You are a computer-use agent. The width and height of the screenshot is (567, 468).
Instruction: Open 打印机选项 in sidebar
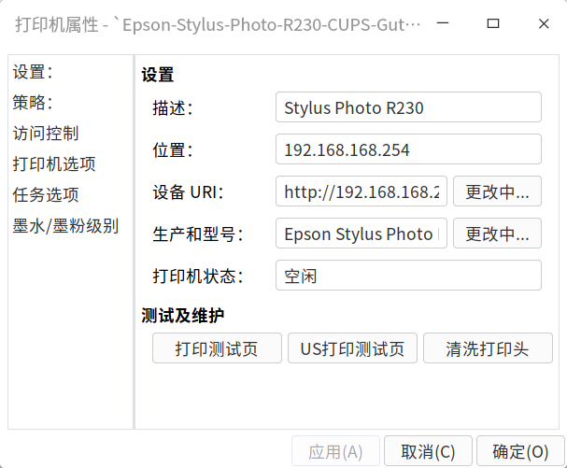point(54,164)
